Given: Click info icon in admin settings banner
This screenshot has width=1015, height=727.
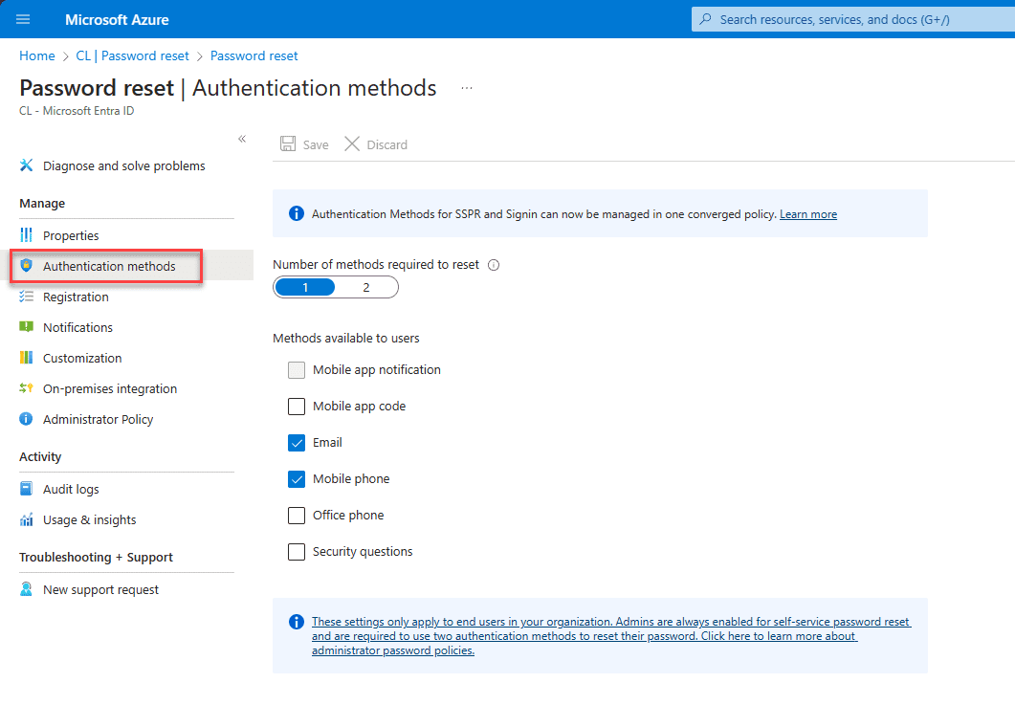Looking at the screenshot, I should coord(297,622).
